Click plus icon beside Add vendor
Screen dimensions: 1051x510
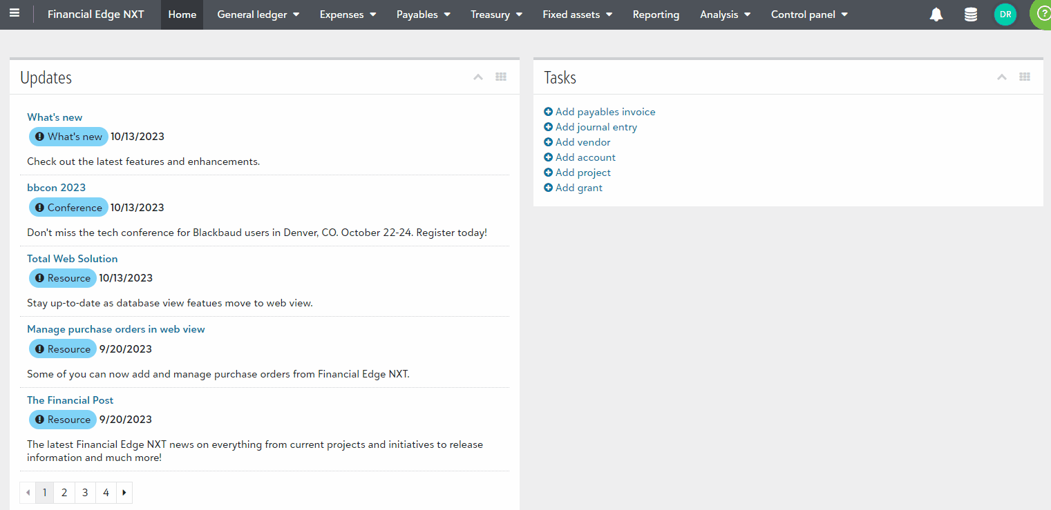(548, 142)
